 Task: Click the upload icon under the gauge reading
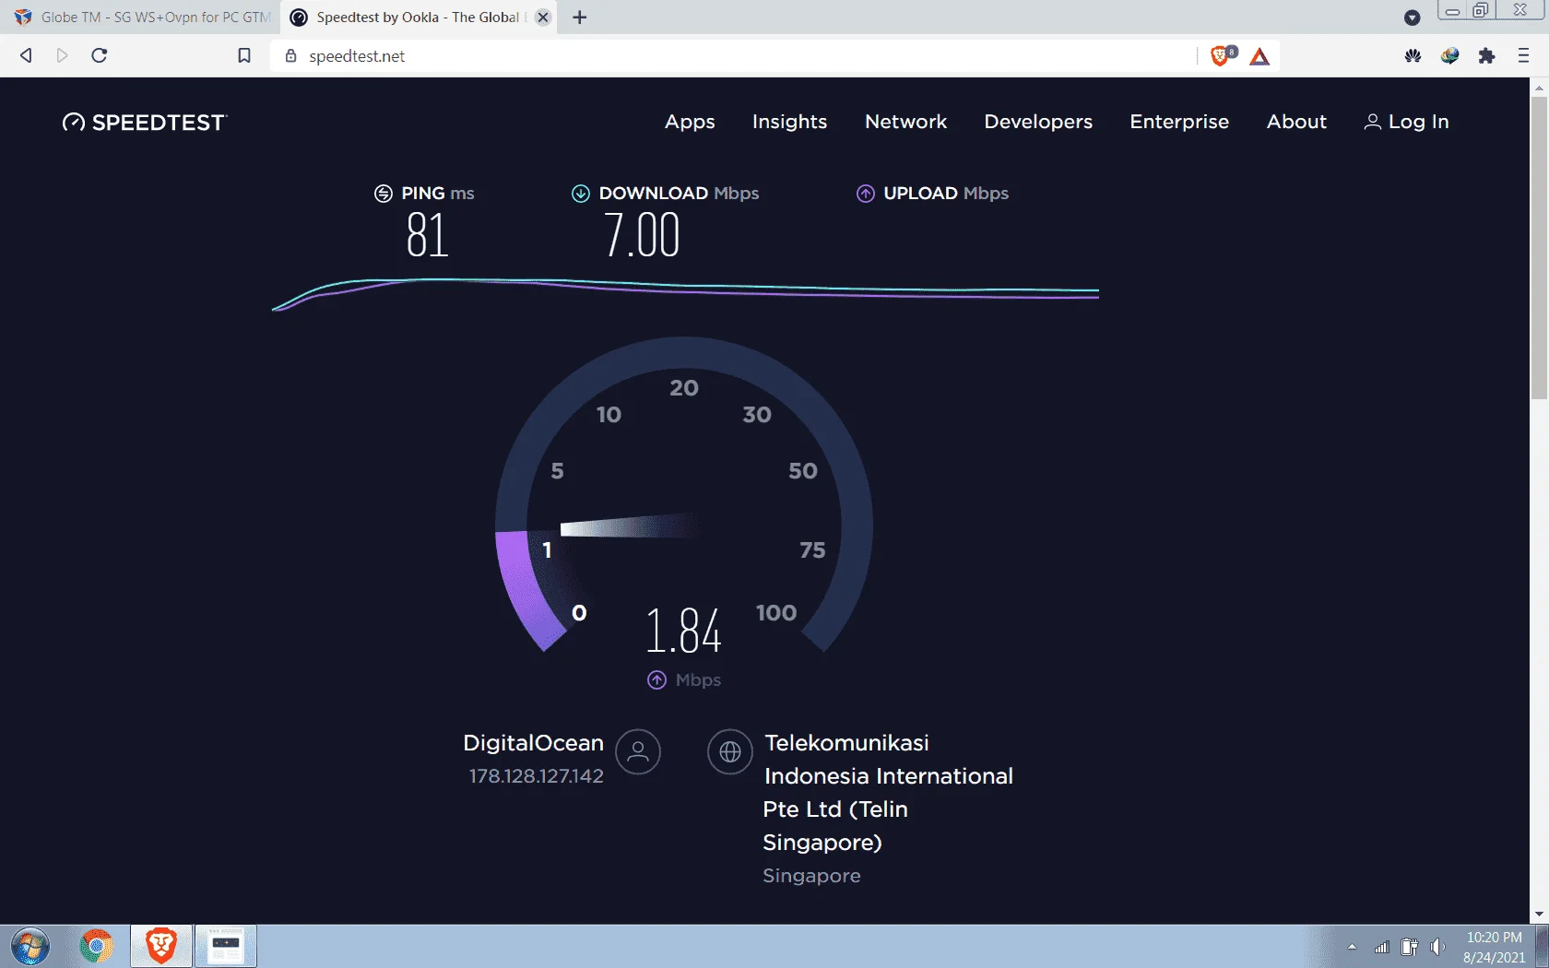coord(656,680)
